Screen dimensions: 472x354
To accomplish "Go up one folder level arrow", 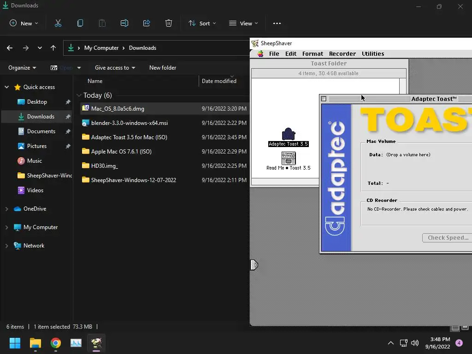I will click(x=53, y=48).
